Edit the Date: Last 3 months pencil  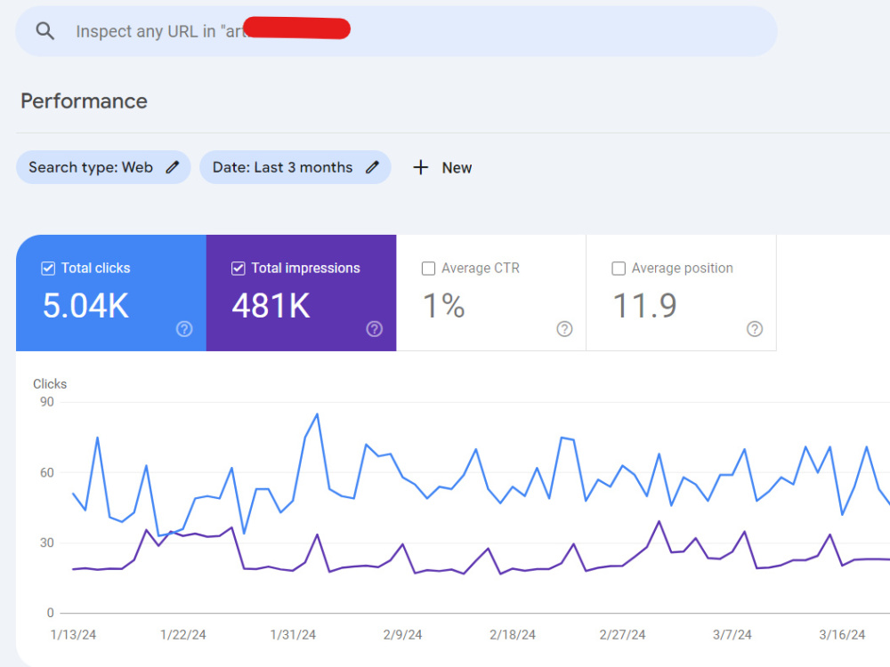click(x=372, y=167)
